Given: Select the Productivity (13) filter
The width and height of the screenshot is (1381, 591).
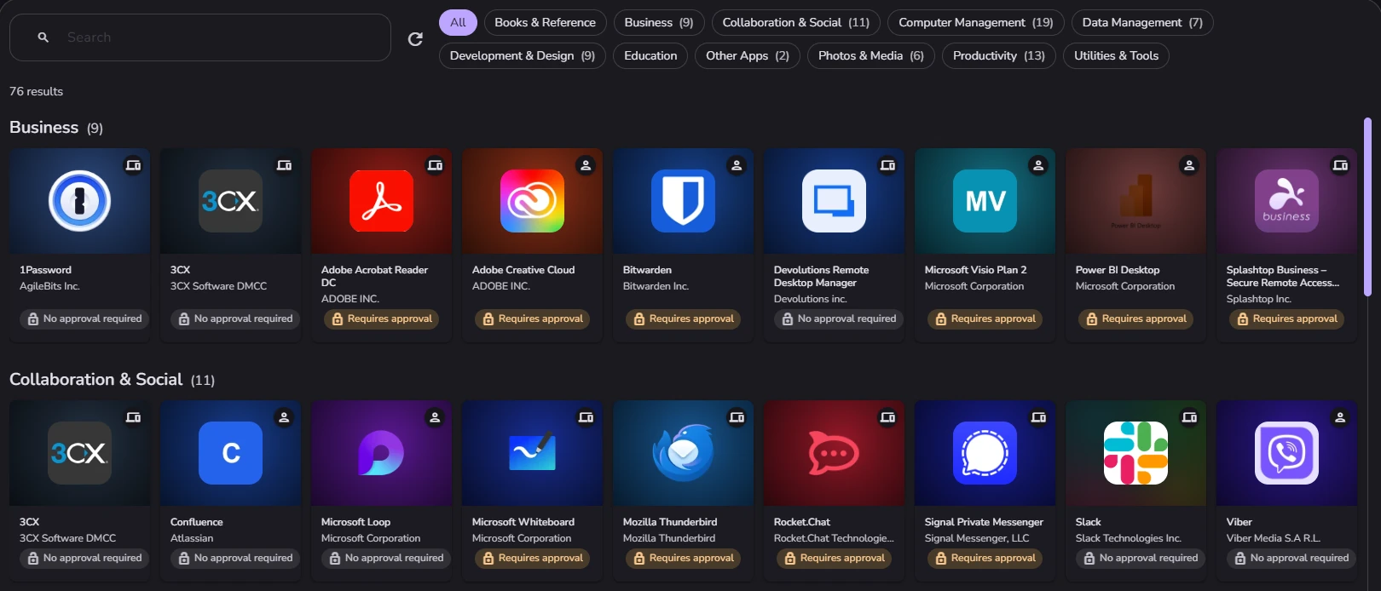Looking at the screenshot, I should [x=999, y=55].
